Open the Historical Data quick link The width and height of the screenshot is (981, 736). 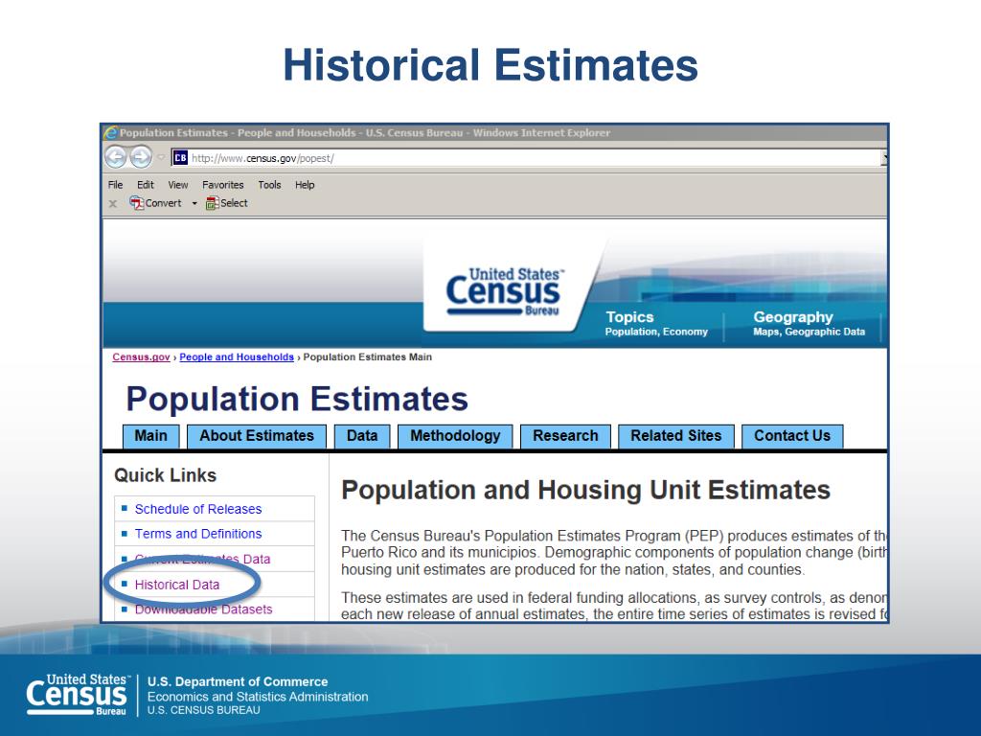(177, 585)
